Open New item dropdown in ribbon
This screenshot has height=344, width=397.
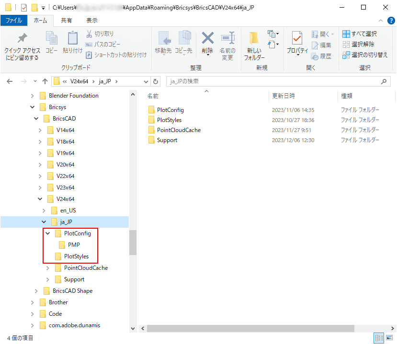[273, 33]
